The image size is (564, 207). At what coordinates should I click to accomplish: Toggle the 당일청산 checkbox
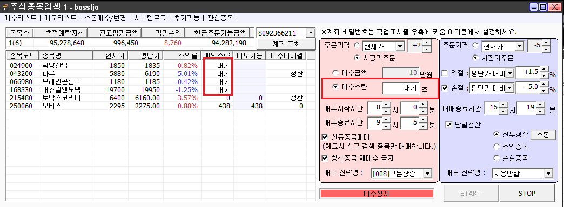[x=448, y=125]
